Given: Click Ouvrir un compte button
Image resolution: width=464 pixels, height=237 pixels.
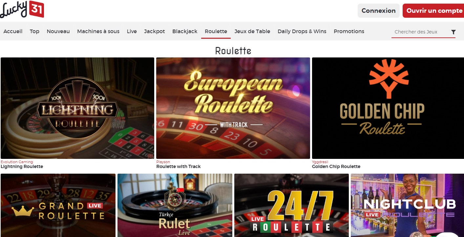Looking at the screenshot, I should 434,11.
